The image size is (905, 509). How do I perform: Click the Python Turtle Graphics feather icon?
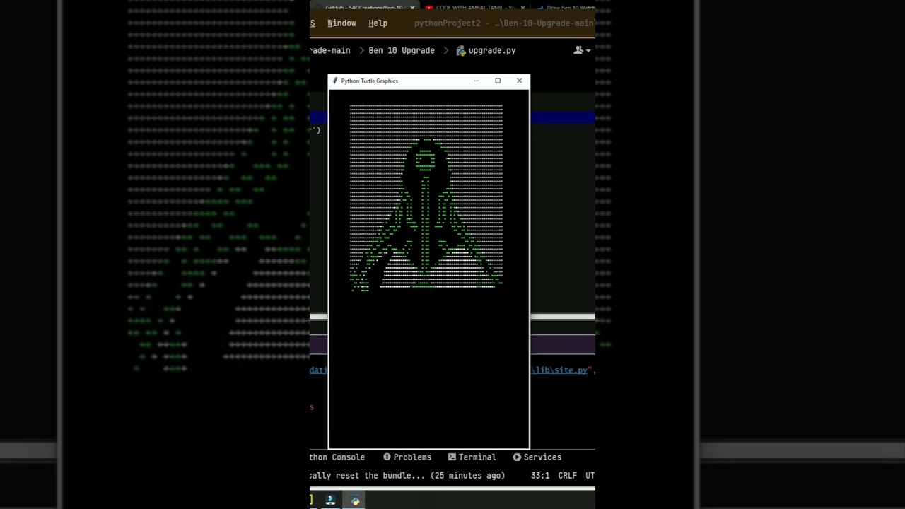(335, 81)
